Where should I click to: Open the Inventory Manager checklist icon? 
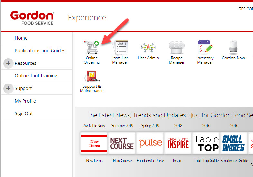(205, 47)
